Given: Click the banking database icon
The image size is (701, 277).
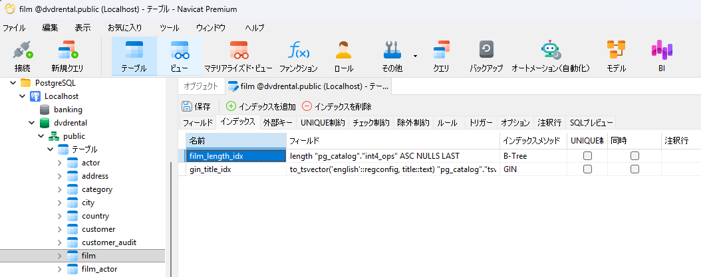Looking at the screenshot, I should tap(45, 110).
